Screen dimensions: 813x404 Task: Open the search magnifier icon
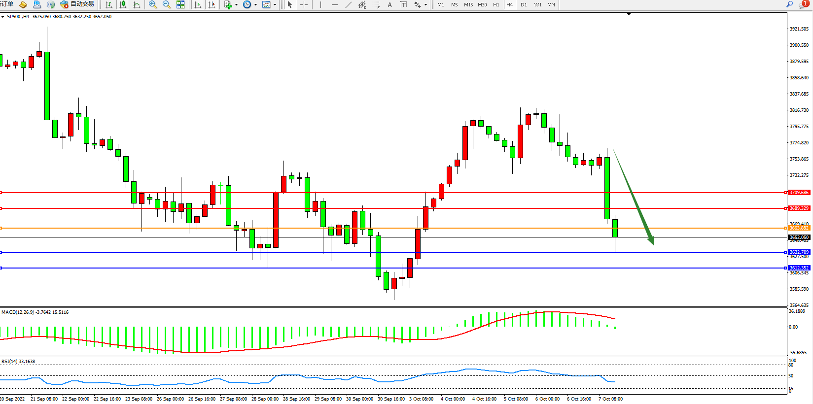(789, 4)
